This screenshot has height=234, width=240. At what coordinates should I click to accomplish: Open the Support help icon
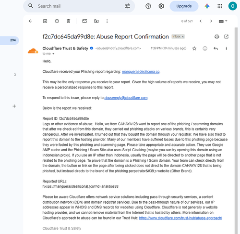[x=148, y=6]
